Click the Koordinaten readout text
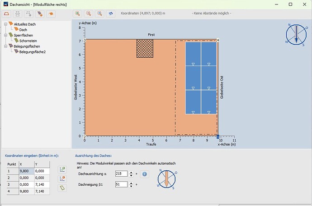This screenshot has width=312, height=206. [x=143, y=13]
